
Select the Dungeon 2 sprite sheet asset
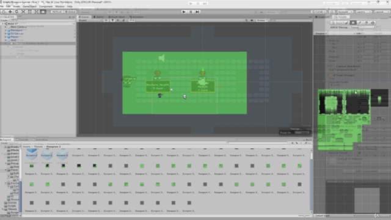coord(32,152)
